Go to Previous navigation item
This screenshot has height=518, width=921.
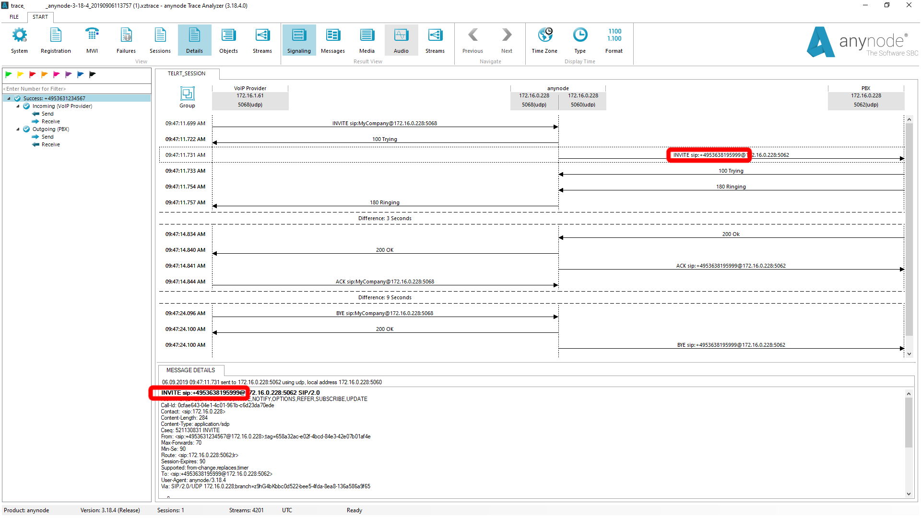pyautogui.click(x=472, y=40)
